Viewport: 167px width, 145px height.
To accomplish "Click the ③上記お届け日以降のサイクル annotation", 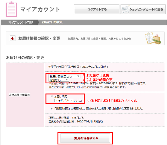I will point(112,101).
